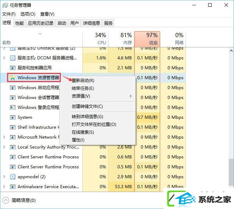Sort by the 名称 column header
This screenshot has height=209, width=234.
(x=41, y=39)
